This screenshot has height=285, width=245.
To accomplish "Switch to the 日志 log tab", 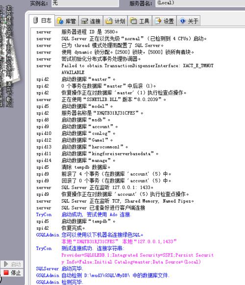I will 42,21.
